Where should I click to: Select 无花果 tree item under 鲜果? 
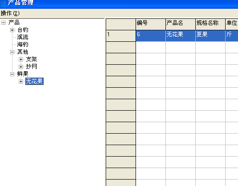[x=34, y=81]
